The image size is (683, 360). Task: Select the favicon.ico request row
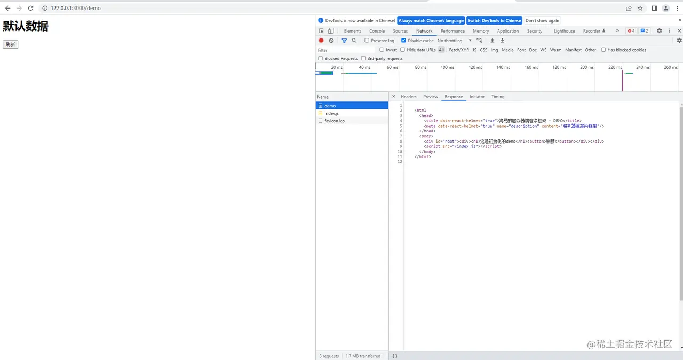(352, 121)
